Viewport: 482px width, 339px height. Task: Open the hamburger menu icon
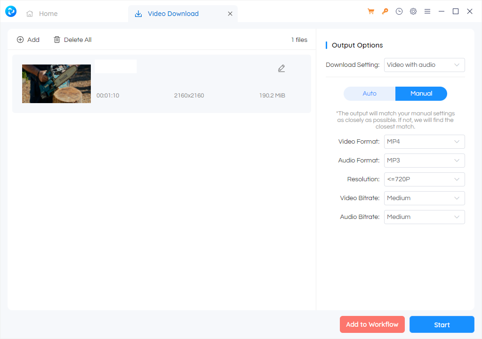427,12
